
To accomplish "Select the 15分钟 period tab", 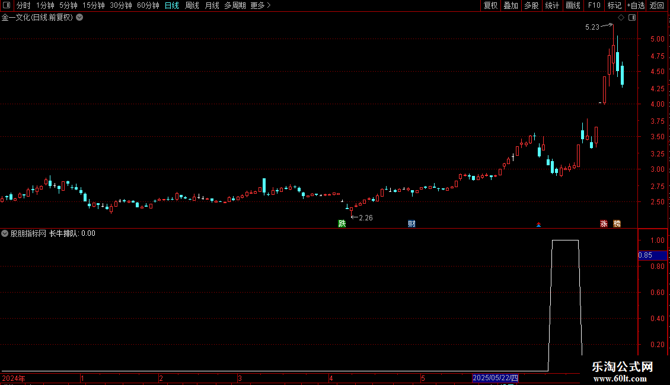I will click(x=94, y=5).
